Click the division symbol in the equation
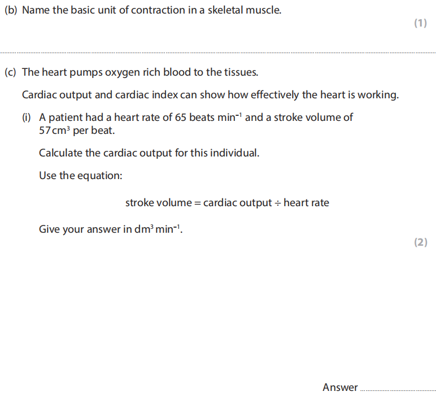Viewport: 436px width, 409px height. coord(277,203)
